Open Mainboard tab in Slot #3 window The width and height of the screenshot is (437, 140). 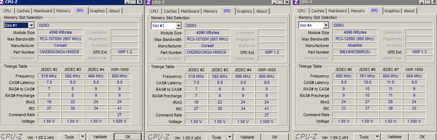(190, 11)
